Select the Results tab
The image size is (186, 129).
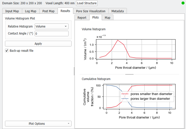(x=65, y=11)
